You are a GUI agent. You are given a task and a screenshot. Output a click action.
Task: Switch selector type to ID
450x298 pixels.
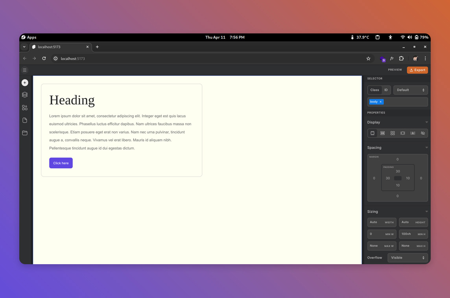pos(386,90)
